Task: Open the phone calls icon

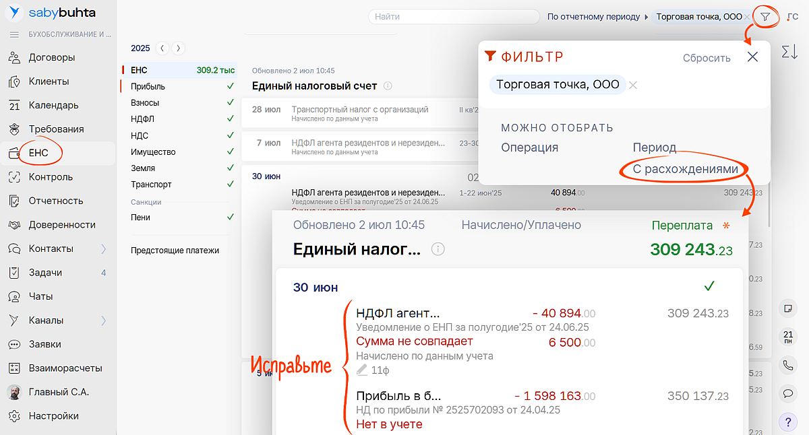Action: pos(787,365)
